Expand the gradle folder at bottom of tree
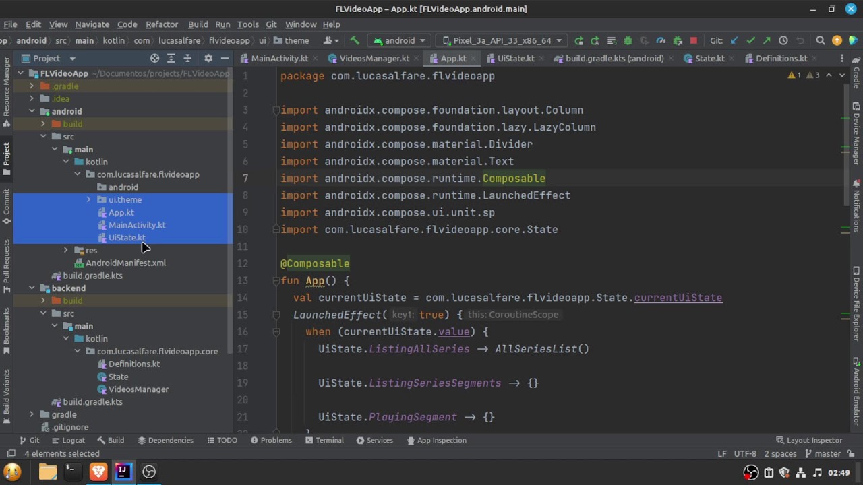This screenshot has width=863, height=485. tap(32, 415)
